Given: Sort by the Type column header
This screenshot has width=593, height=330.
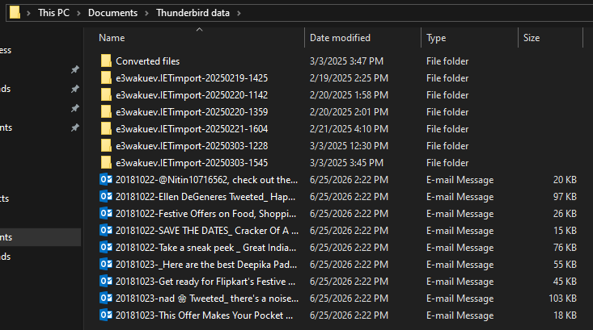Looking at the screenshot, I should [x=436, y=38].
